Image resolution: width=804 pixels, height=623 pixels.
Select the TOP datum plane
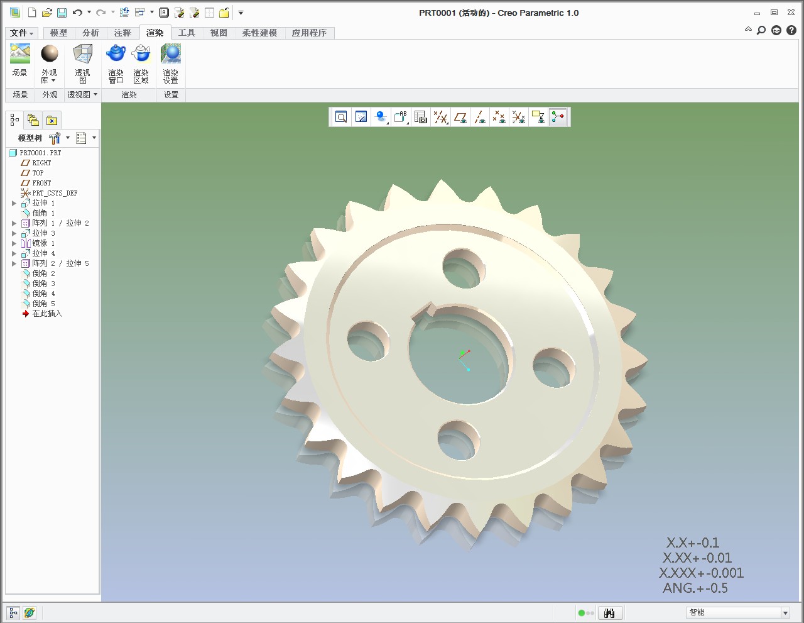[38, 173]
